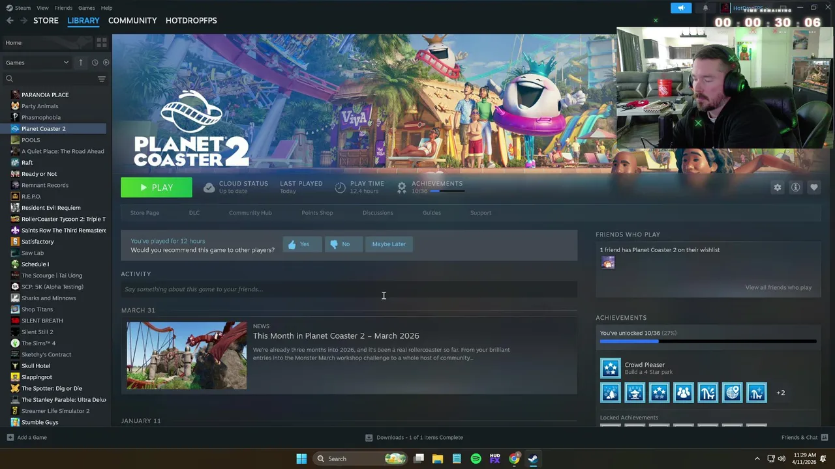This screenshot has height=469, width=835.
Task: Select the carousel achievement icon
Action: (635, 393)
